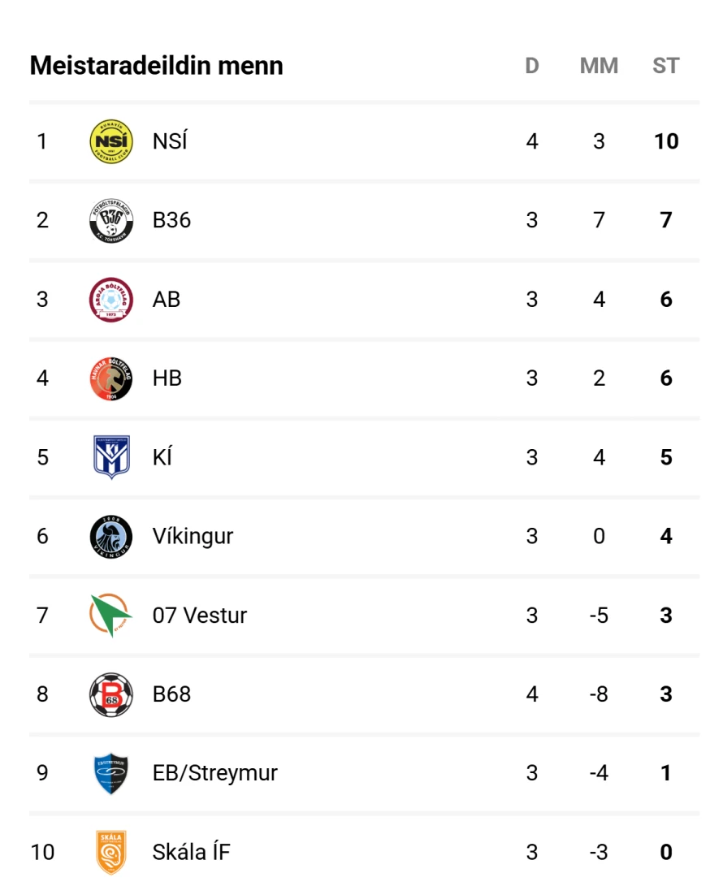Screen dimensions: 723x886
Task: Select the EB/Streymur team name
Action: pyautogui.click(x=214, y=773)
